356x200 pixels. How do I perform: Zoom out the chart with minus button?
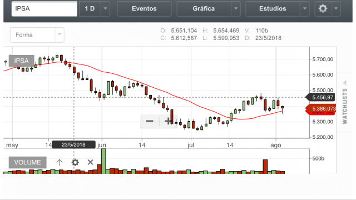click(x=150, y=121)
